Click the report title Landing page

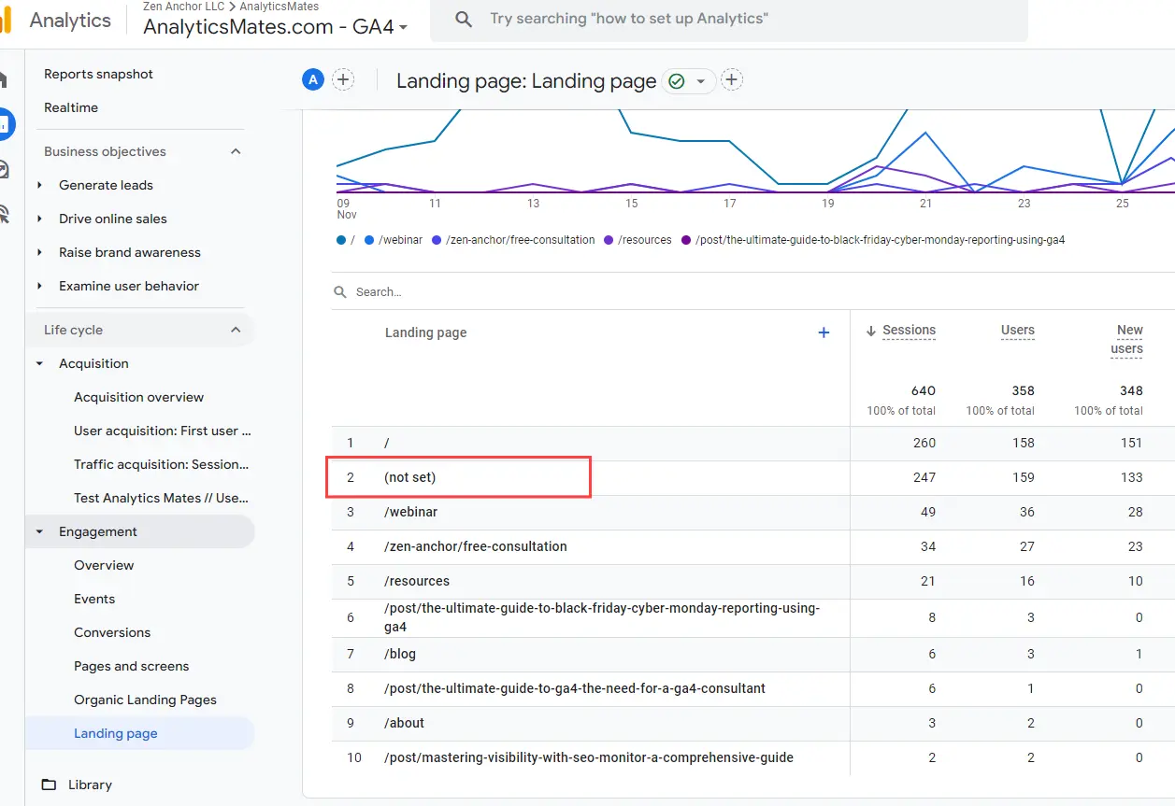526,81
